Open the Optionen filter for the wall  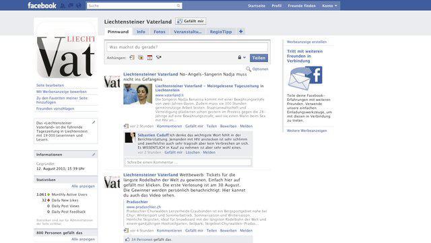[x=257, y=69]
